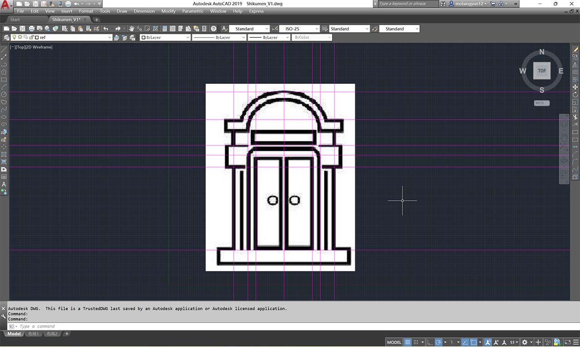
Task: Open the ByLayer lineweight dropdown
Action: [269, 37]
